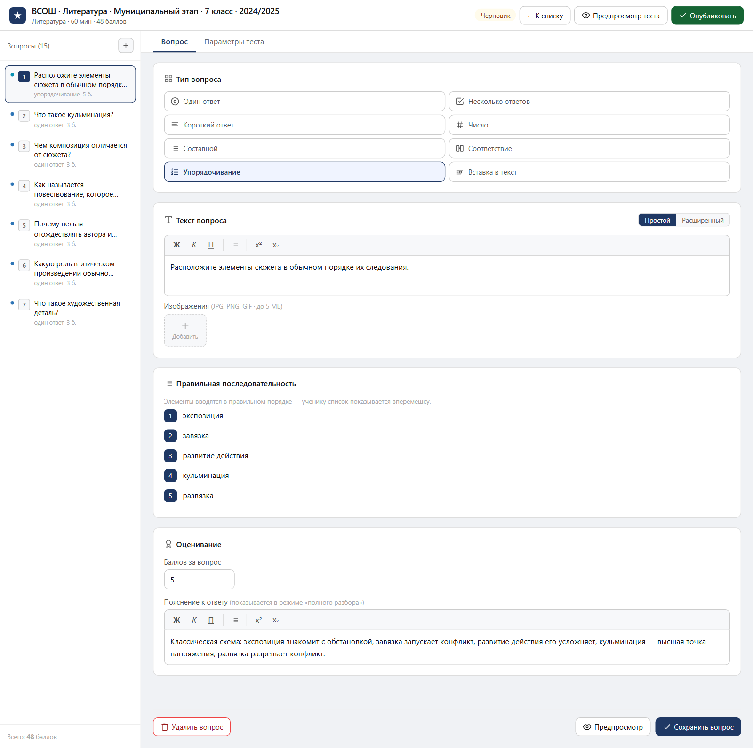Image resolution: width=753 pixels, height=748 pixels.
Task: Select Один ответ question type
Action: coord(304,101)
